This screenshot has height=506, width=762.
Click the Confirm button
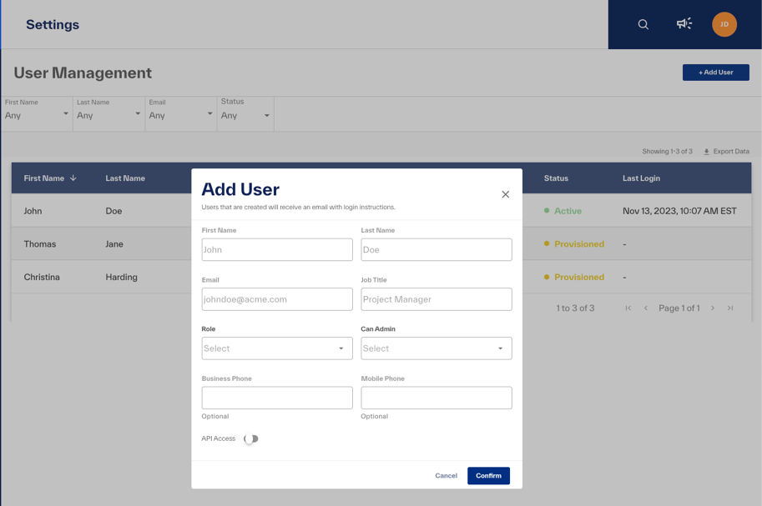tap(488, 476)
